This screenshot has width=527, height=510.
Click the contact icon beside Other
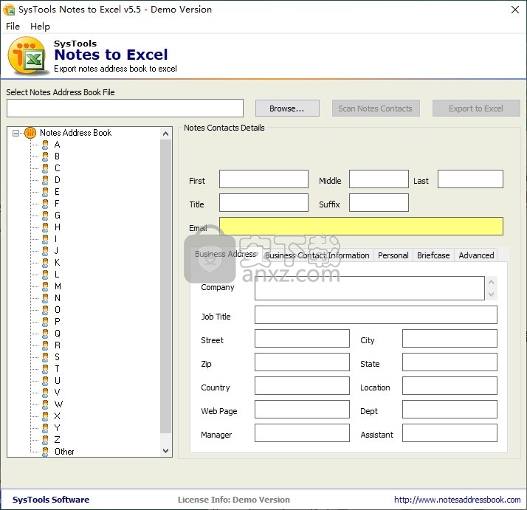(45, 452)
